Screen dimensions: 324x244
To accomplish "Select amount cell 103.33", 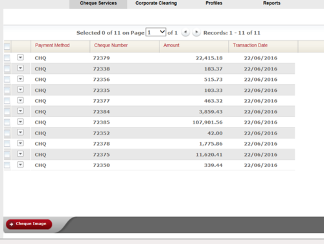I will tap(213, 90).
